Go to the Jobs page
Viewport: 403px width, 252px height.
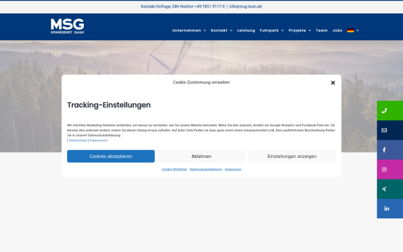pyautogui.click(x=337, y=30)
